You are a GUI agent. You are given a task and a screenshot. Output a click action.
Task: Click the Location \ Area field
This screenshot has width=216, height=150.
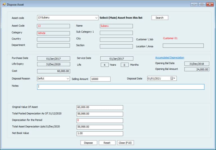pos(183,46)
